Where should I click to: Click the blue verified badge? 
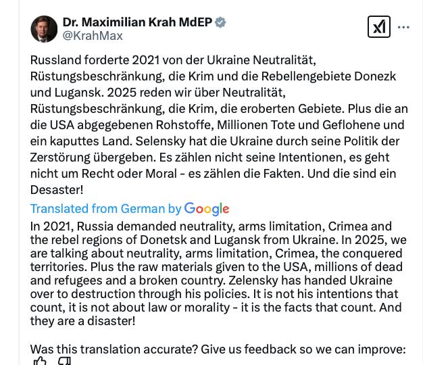[x=220, y=22]
